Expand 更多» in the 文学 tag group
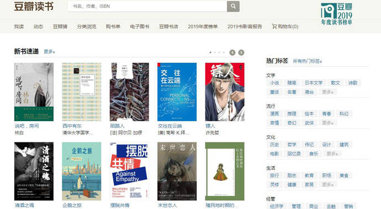 click(327, 92)
